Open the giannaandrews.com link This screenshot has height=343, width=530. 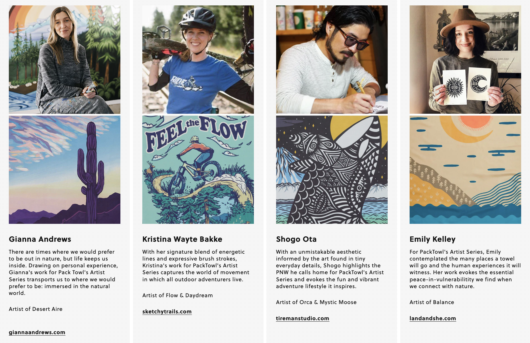click(37, 332)
